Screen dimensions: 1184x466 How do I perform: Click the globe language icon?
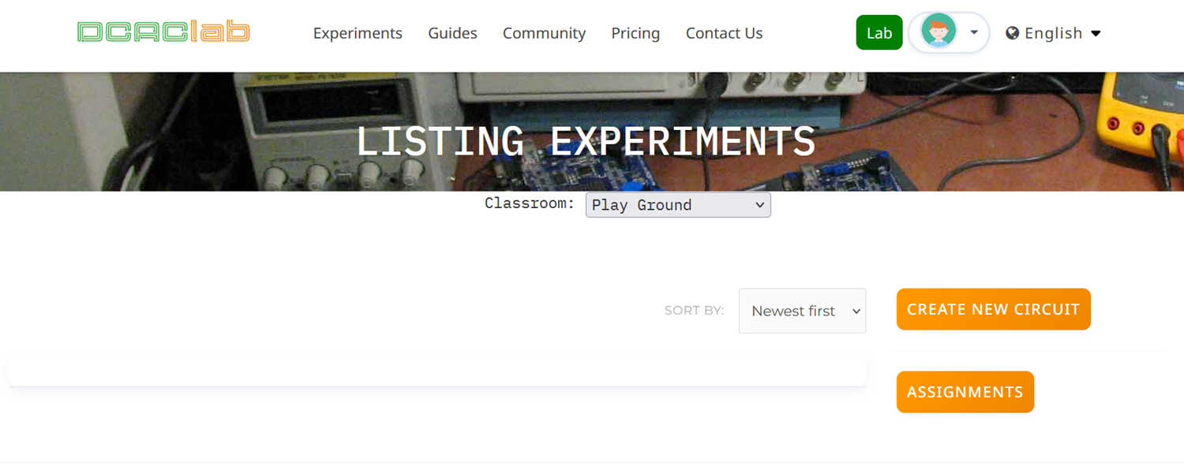pyautogui.click(x=1013, y=33)
